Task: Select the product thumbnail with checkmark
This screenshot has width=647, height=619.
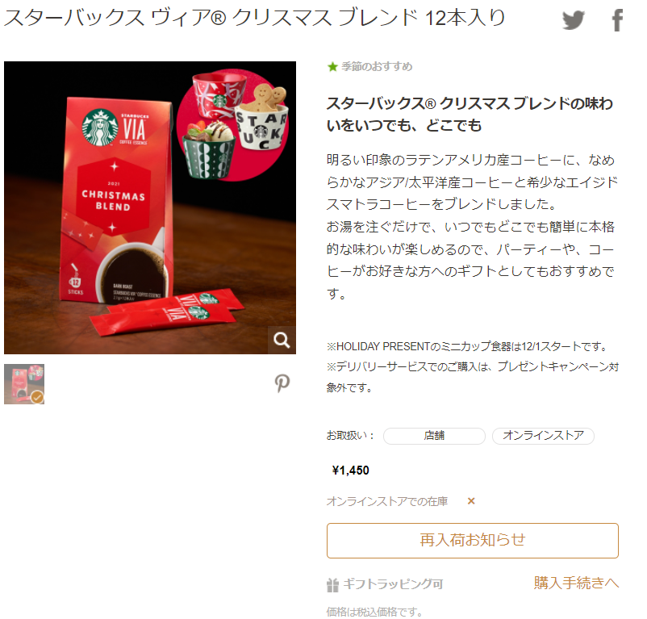Action: [x=24, y=384]
